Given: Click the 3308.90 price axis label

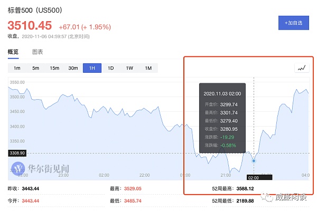Looking at the screenshot, I should [18, 153].
